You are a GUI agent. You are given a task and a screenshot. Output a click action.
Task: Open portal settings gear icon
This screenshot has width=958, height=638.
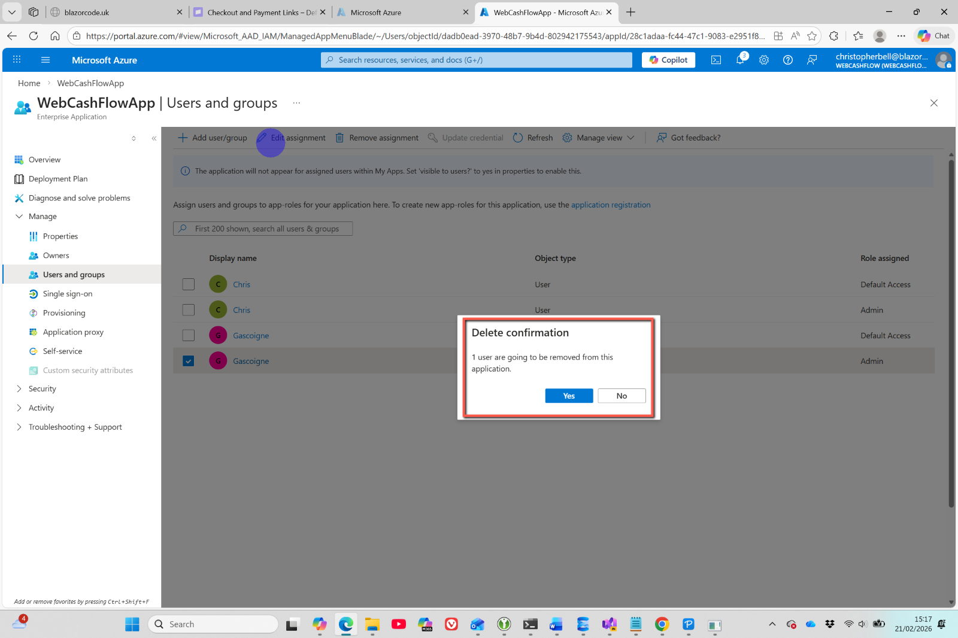764,60
